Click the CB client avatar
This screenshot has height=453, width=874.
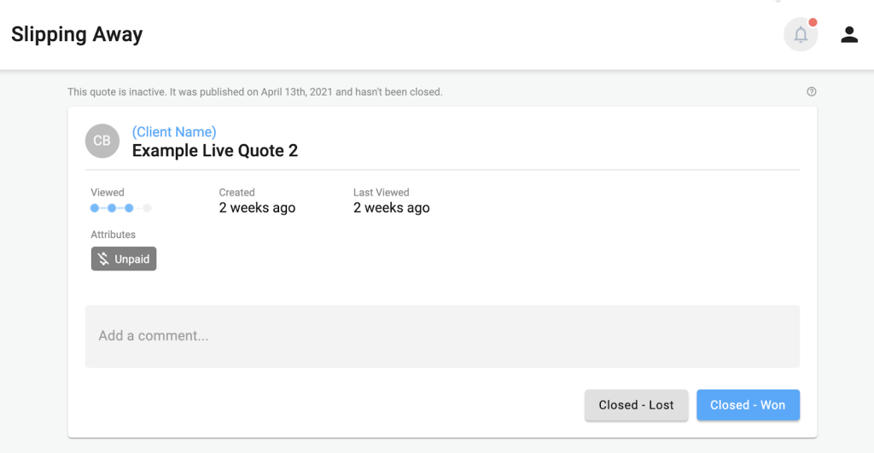point(102,141)
